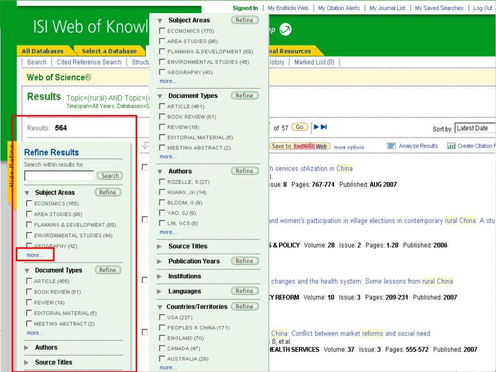This screenshot has width=496, height=372.
Task: Select USA (237) country checkbox
Action: pos(162,317)
